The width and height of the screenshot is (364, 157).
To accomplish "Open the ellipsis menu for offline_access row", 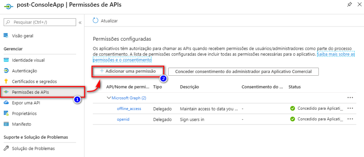I will tap(350, 109).
